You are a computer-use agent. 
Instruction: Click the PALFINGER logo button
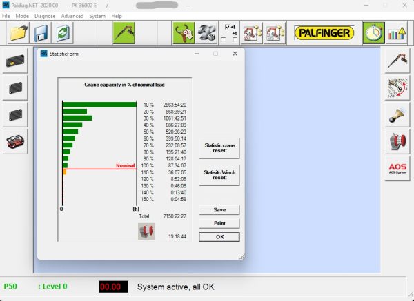(323, 32)
